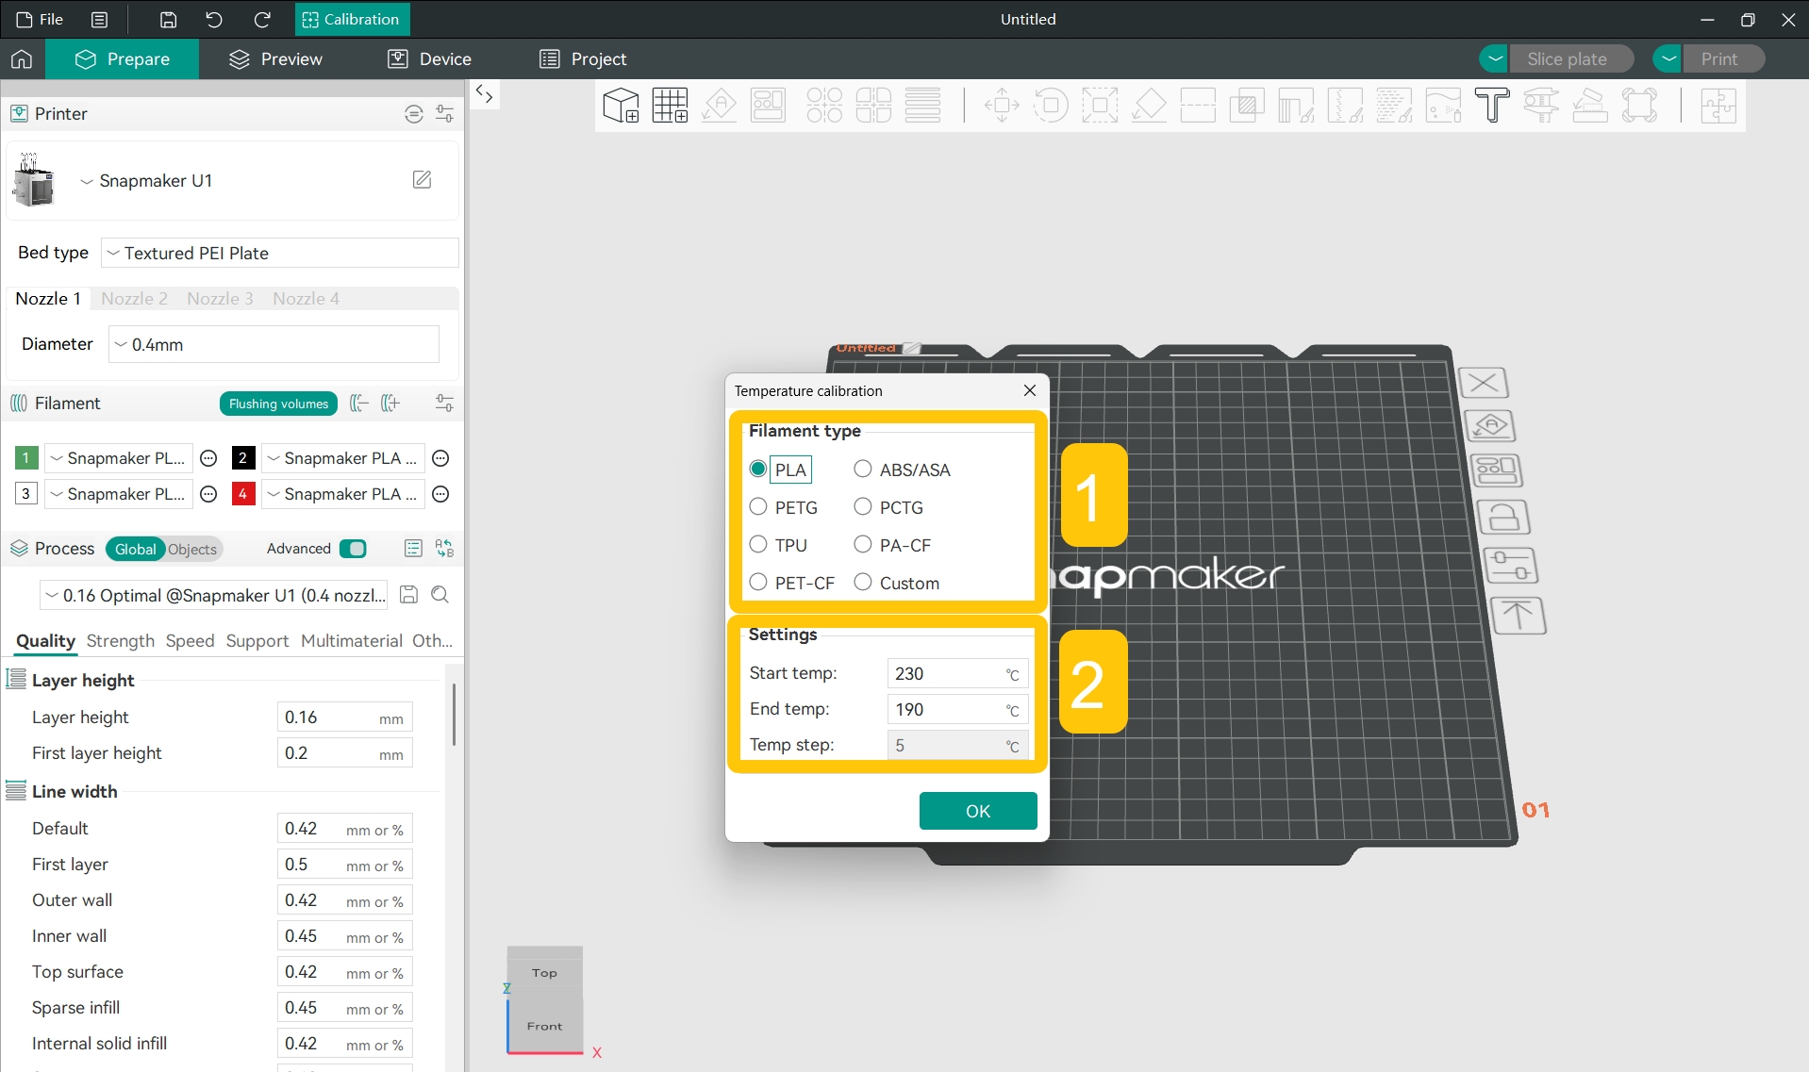Click the black filament 2 color swatch

243,458
